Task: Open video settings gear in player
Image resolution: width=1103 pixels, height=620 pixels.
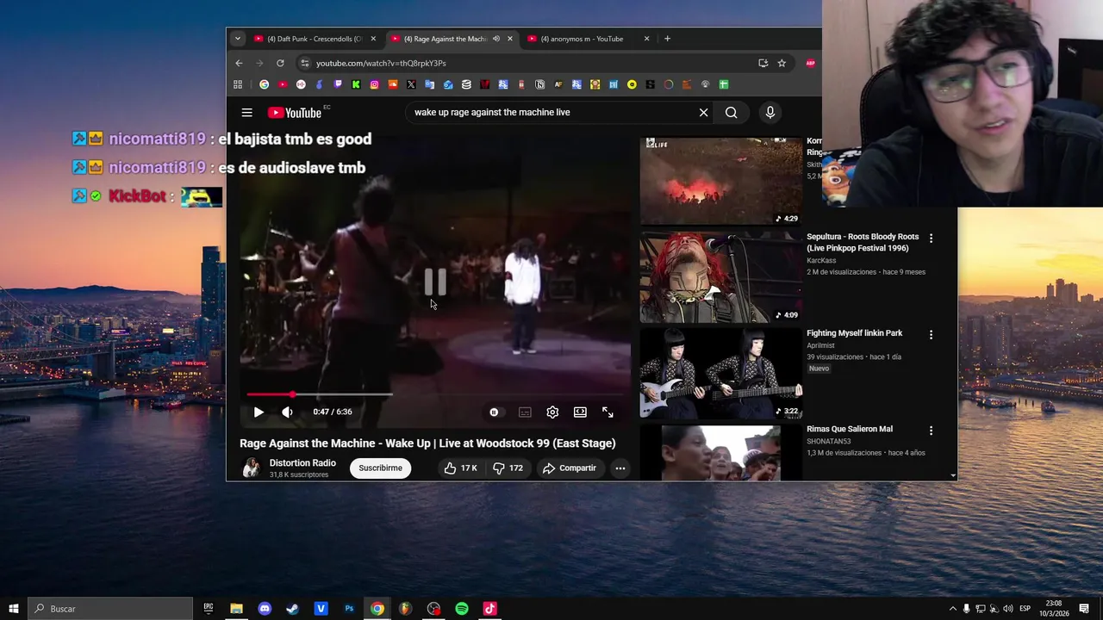Action: [552, 412]
